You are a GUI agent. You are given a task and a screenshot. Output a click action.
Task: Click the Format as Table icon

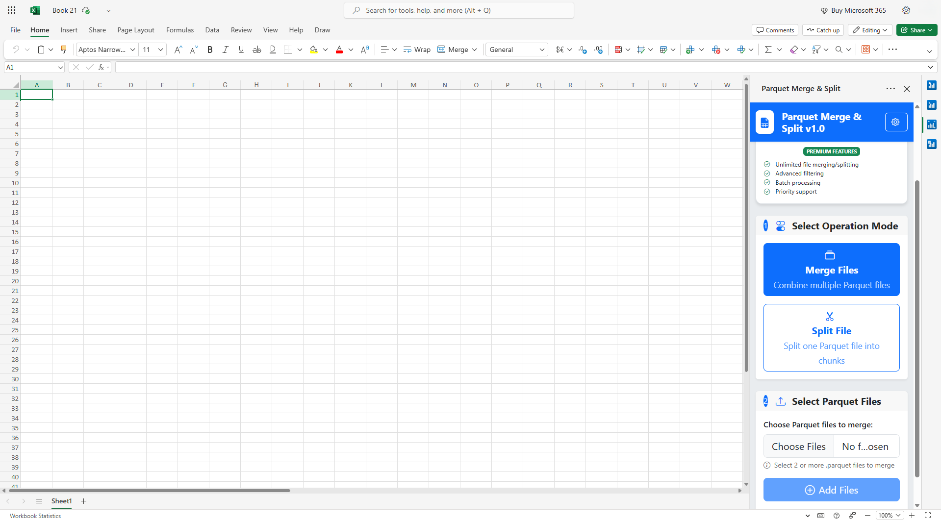tap(663, 50)
